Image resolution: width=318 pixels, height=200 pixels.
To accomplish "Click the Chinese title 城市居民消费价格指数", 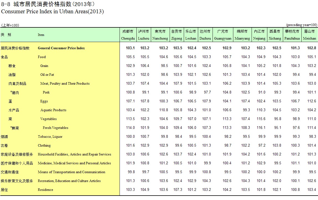I will click(42, 4).
